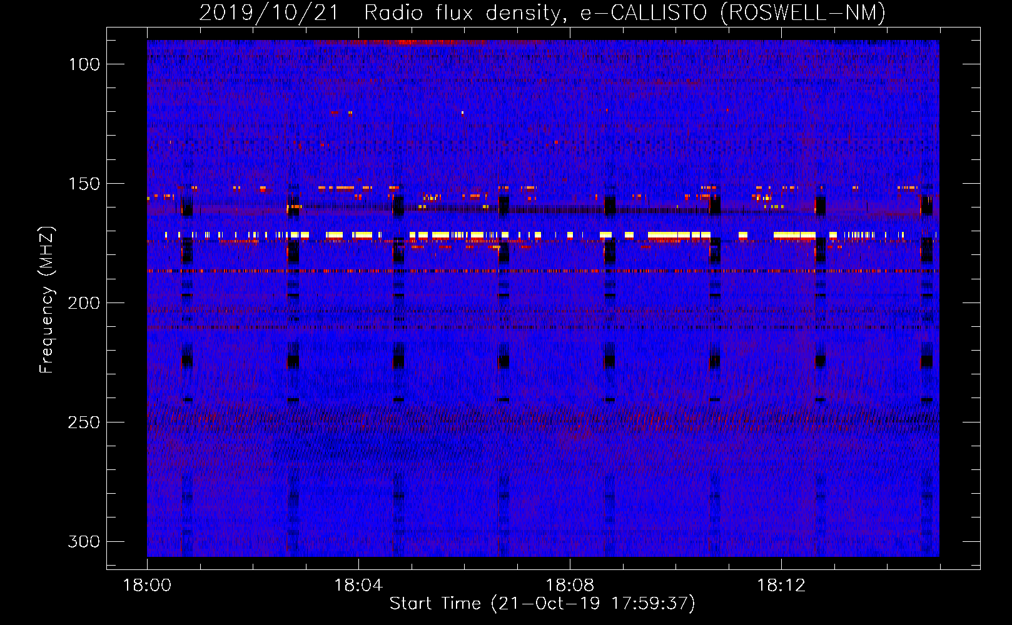Click the '18:00' time tick label
1012x625 pixels.
point(147,585)
